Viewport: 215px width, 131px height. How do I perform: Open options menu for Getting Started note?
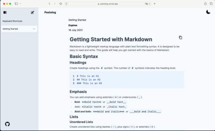click(34, 29)
